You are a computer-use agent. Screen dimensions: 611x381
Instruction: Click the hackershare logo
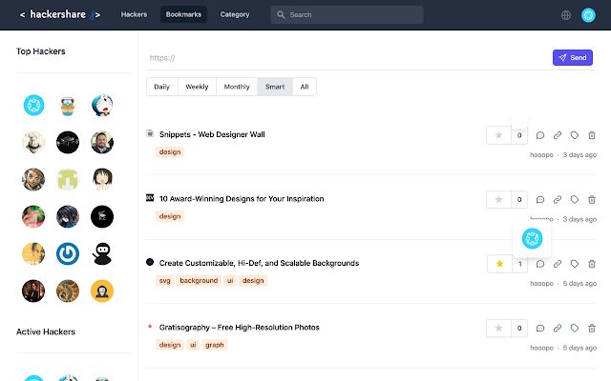click(60, 14)
